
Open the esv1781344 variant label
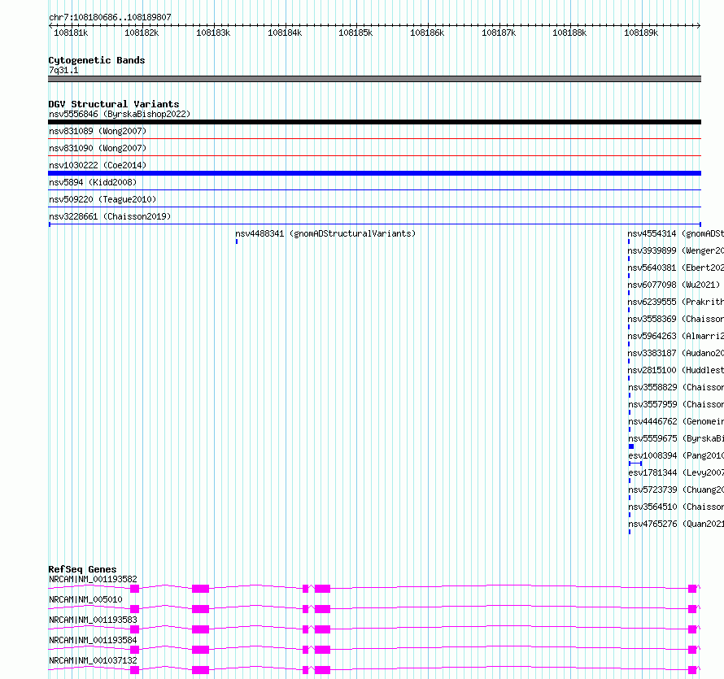[x=676, y=472]
